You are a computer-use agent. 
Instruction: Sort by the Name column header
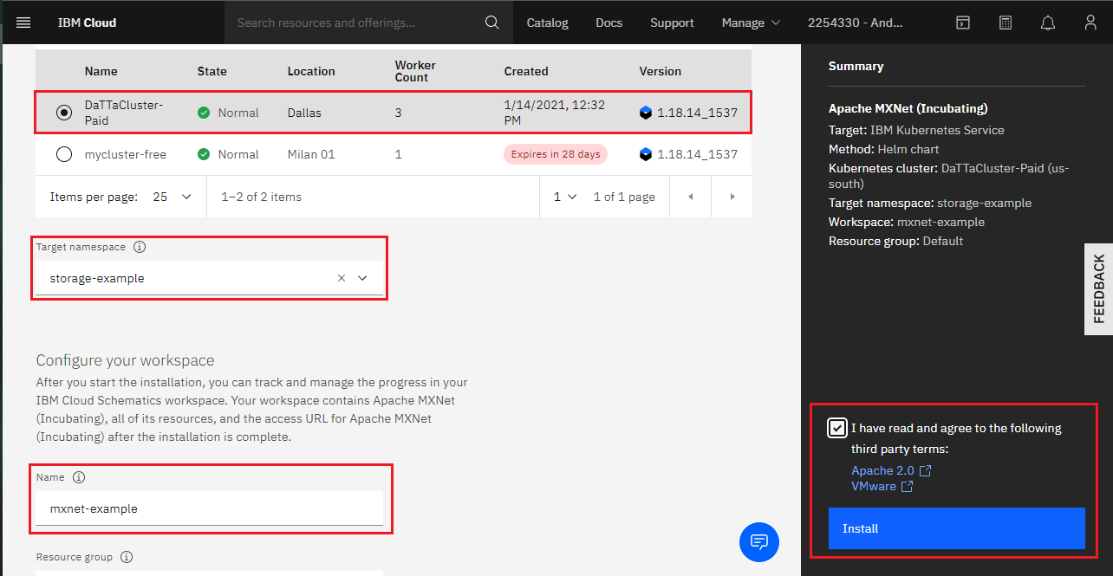tap(101, 71)
